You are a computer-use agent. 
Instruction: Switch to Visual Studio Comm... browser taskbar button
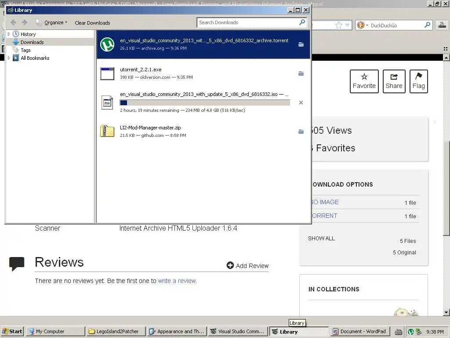pyautogui.click(x=237, y=331)
